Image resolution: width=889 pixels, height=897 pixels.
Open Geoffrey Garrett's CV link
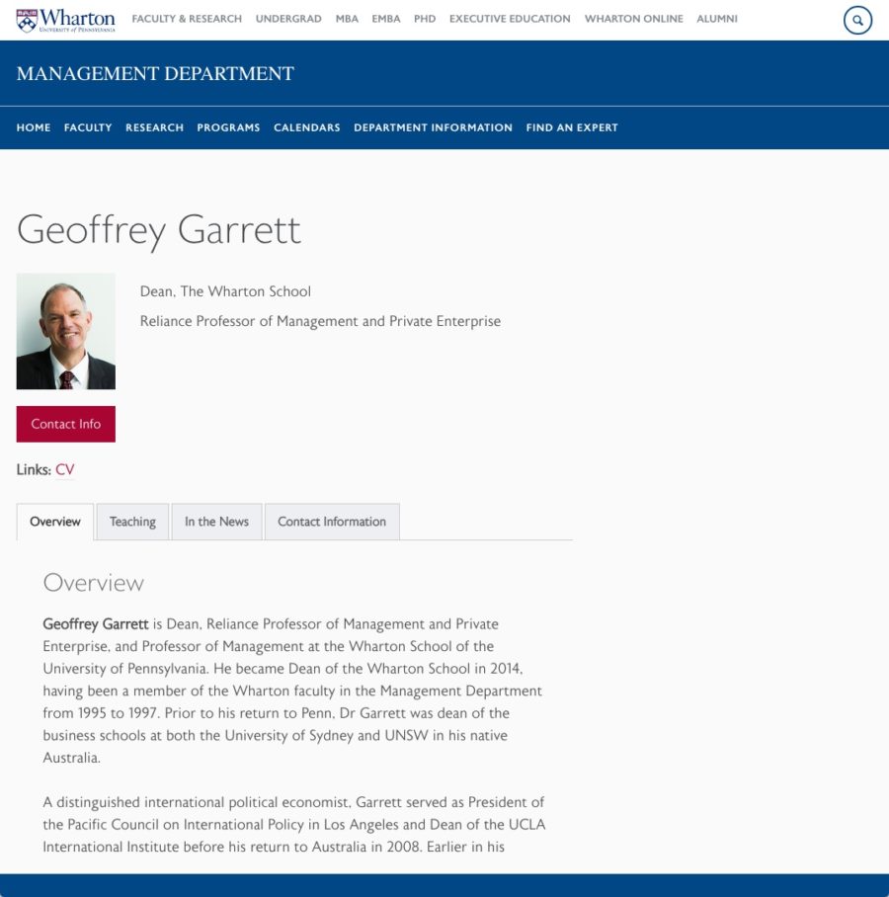pos(63,470)
